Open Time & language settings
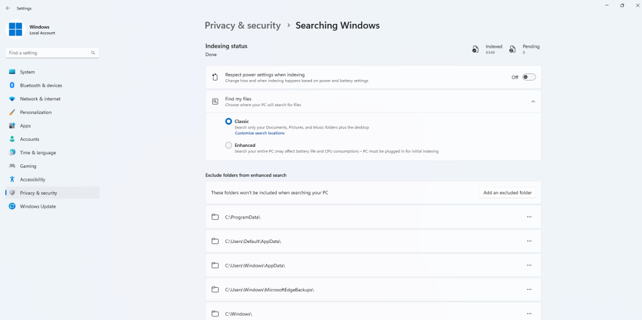The image size is (642, 320). tap(53, 152)
